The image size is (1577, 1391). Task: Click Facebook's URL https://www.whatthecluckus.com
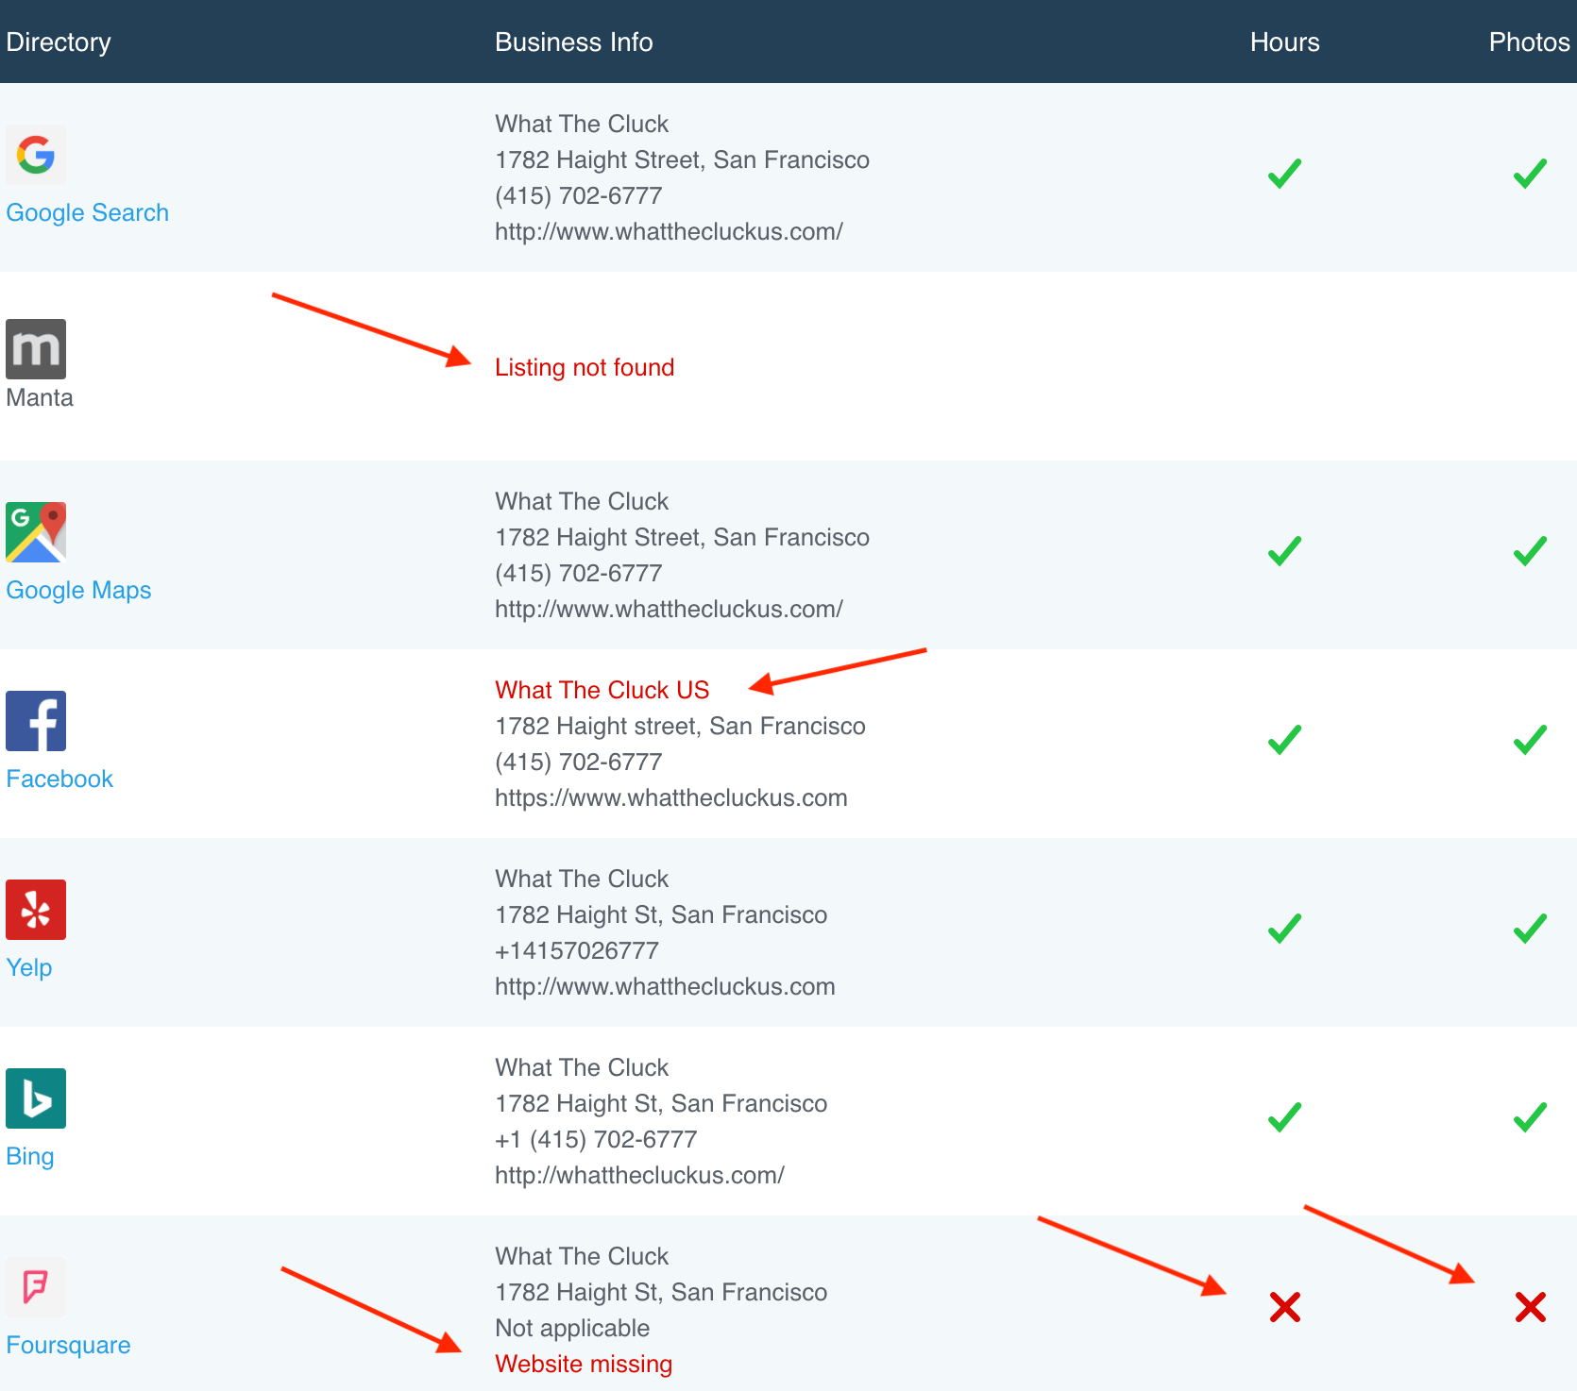point(671,798)
